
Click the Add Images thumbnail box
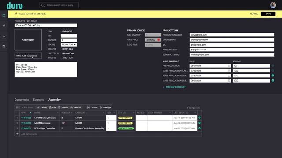point(28,40)
